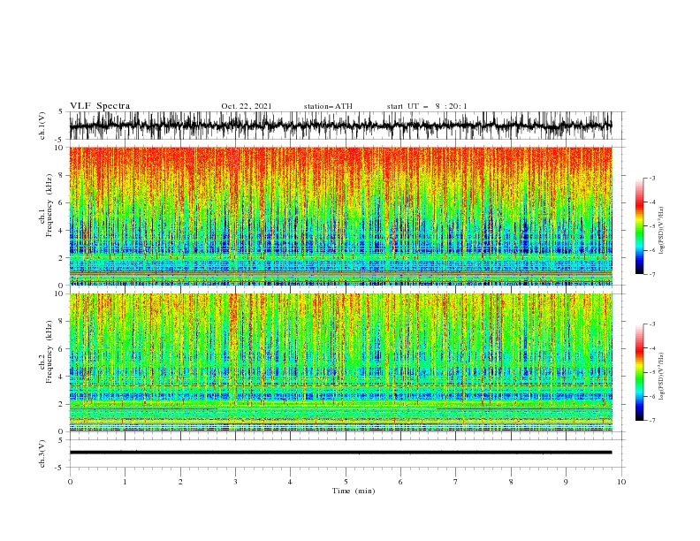
Task: Click the ch.2 colorbar "-7" tick label
Action: click(x=652, y=421)
